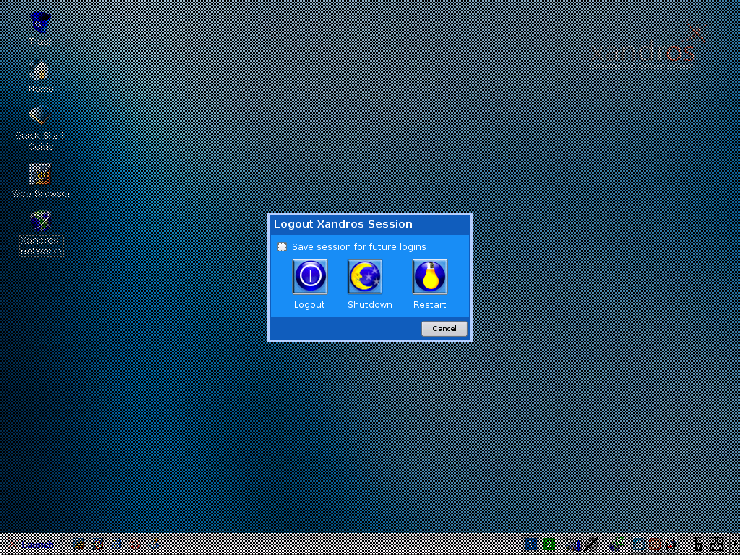Screen dimensions: 740x555
Task: Switch to virtual desktop 1
Action: point(530,545)
